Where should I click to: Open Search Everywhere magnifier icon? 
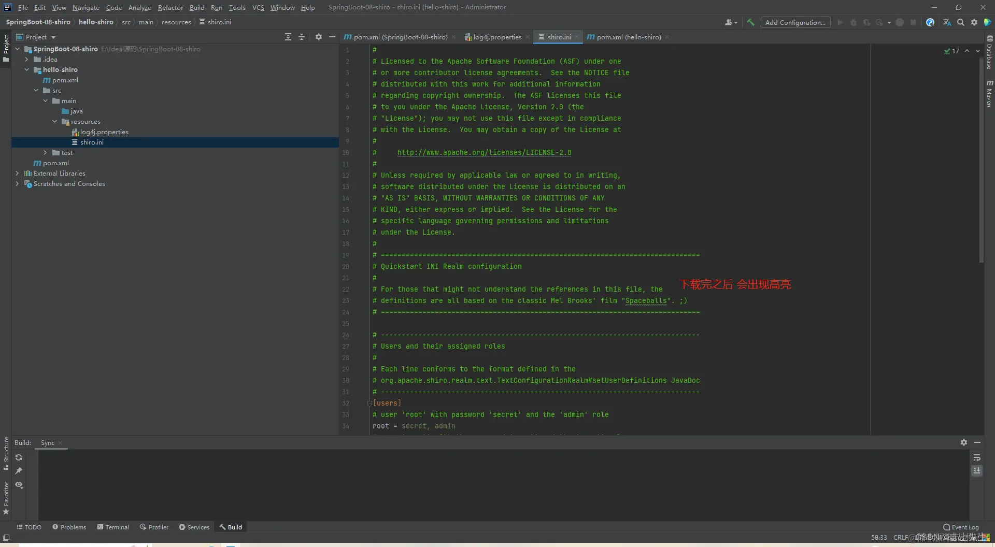point(961,22)
